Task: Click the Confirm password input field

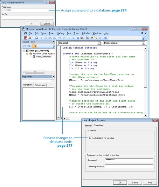Action: point(129,166)
